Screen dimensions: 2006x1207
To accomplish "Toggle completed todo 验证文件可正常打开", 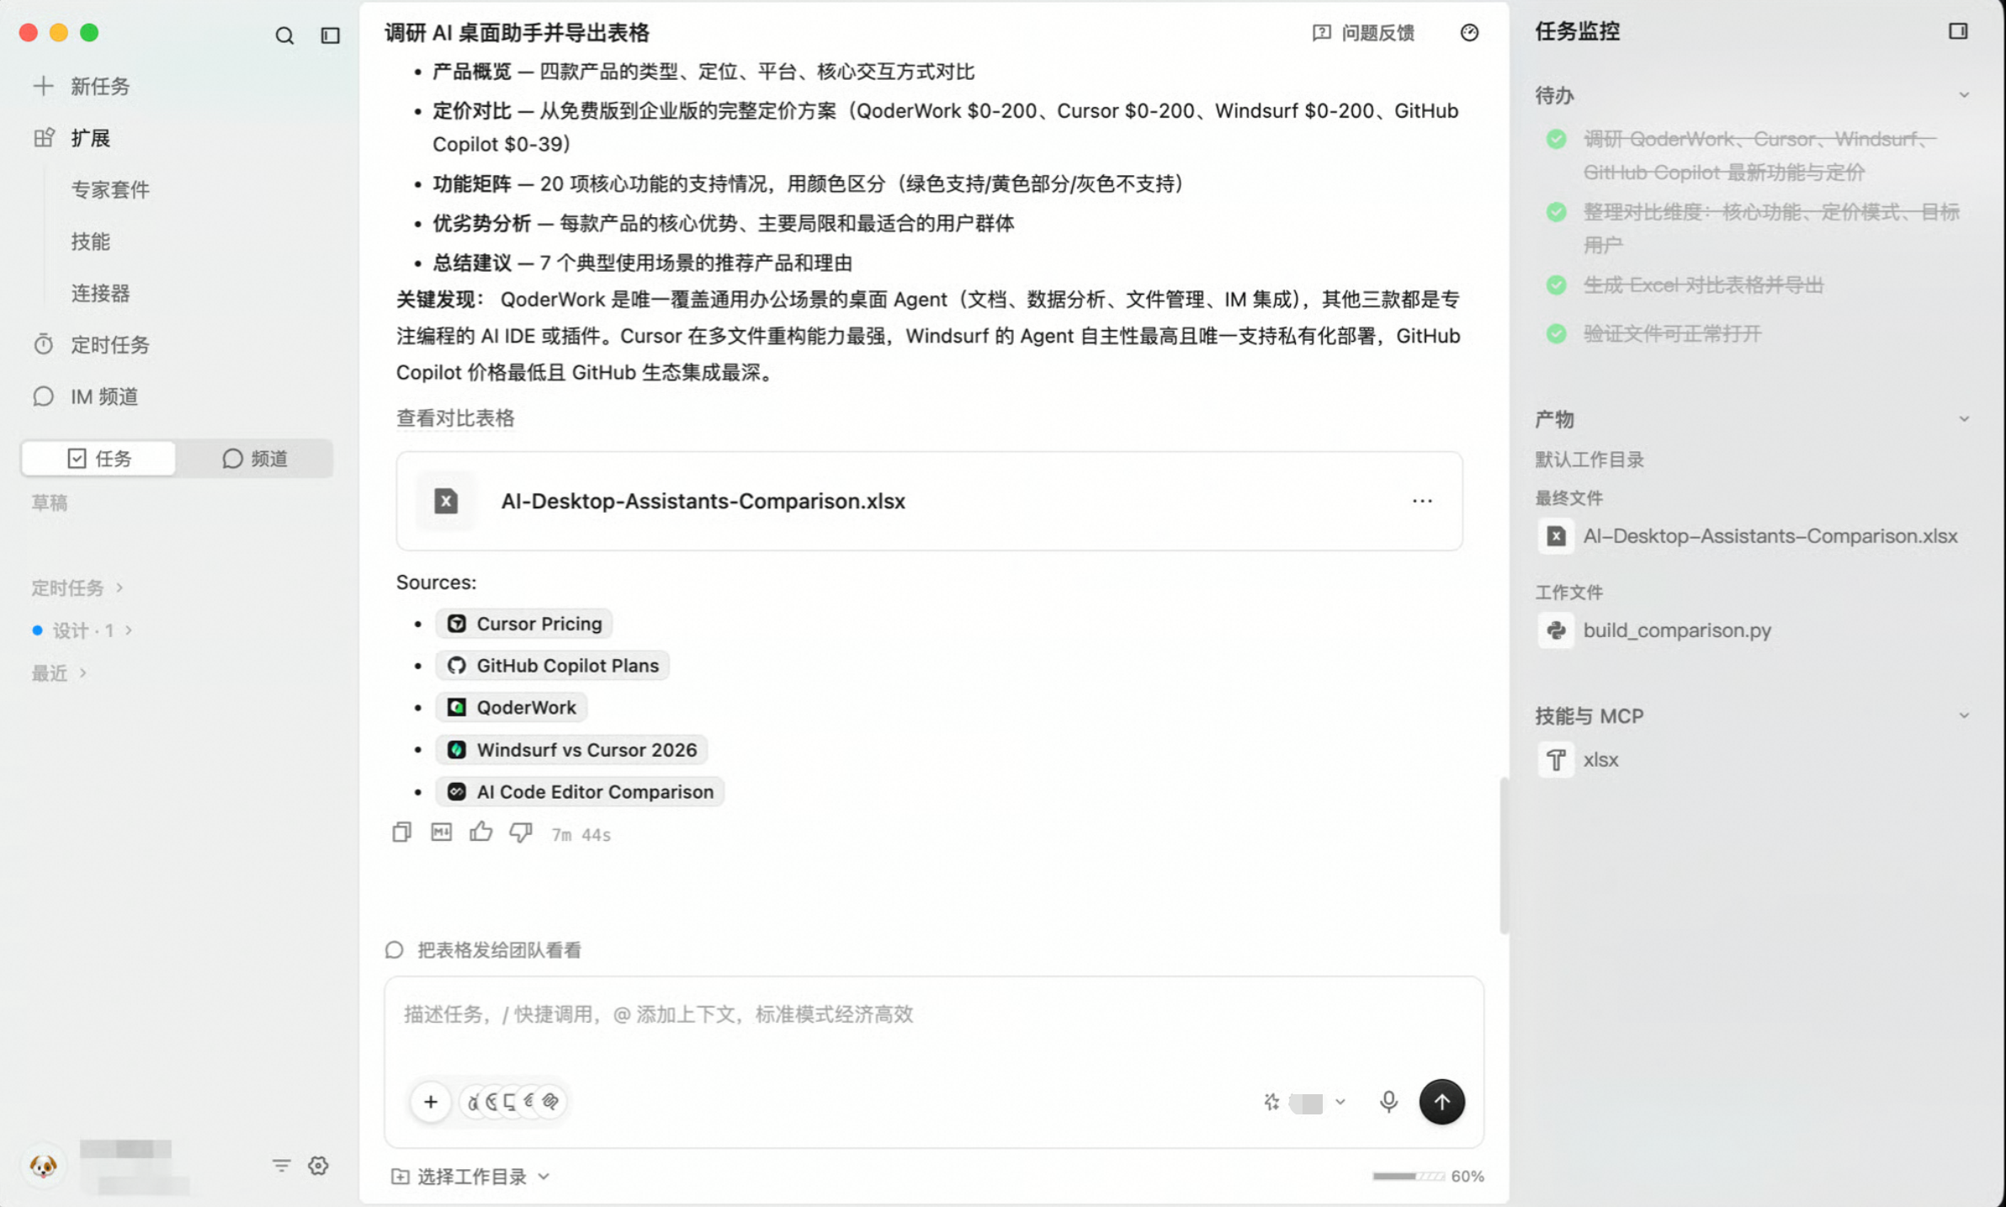I will (x=1556, y=333).
